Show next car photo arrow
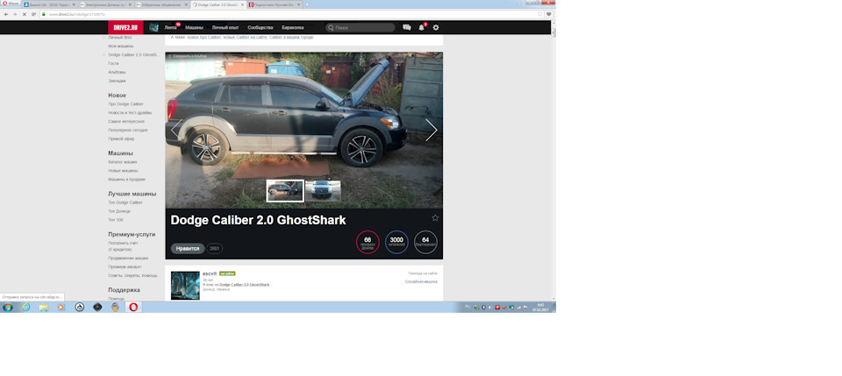Viewport: 842px width, 376px height. 432,130
